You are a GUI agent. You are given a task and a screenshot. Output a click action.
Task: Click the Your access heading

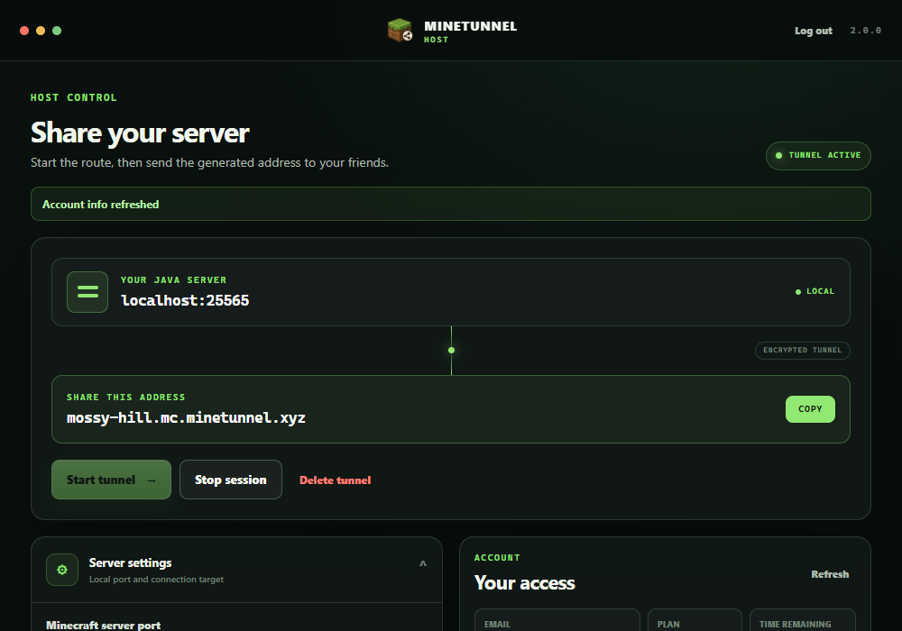(525, 582)
